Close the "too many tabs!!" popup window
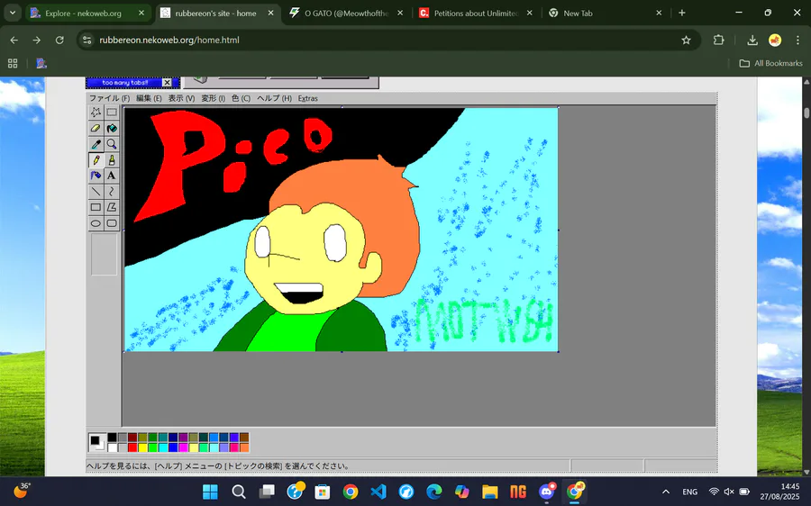This screenshot has width=811, height=506. pos(167,83)
